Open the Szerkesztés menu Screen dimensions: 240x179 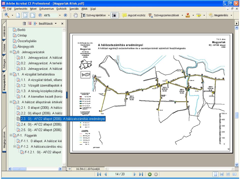coord(21,9)
